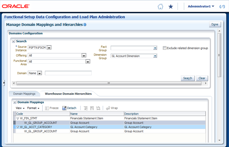Click the Code column header

tap(43, 114)
